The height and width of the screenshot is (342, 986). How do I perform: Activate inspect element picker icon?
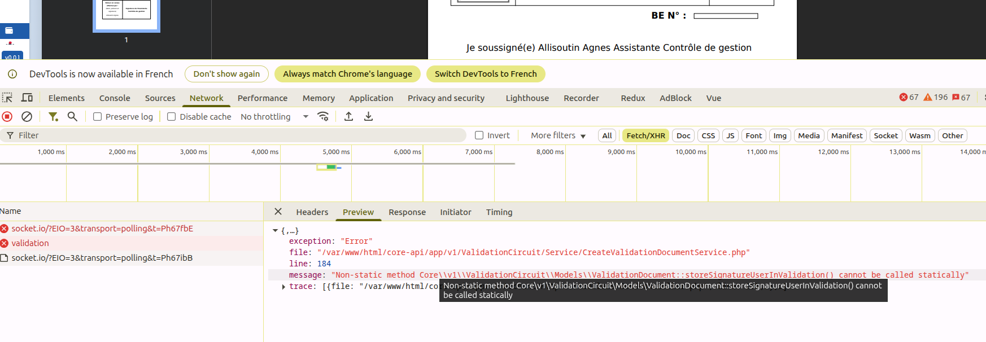7,98
